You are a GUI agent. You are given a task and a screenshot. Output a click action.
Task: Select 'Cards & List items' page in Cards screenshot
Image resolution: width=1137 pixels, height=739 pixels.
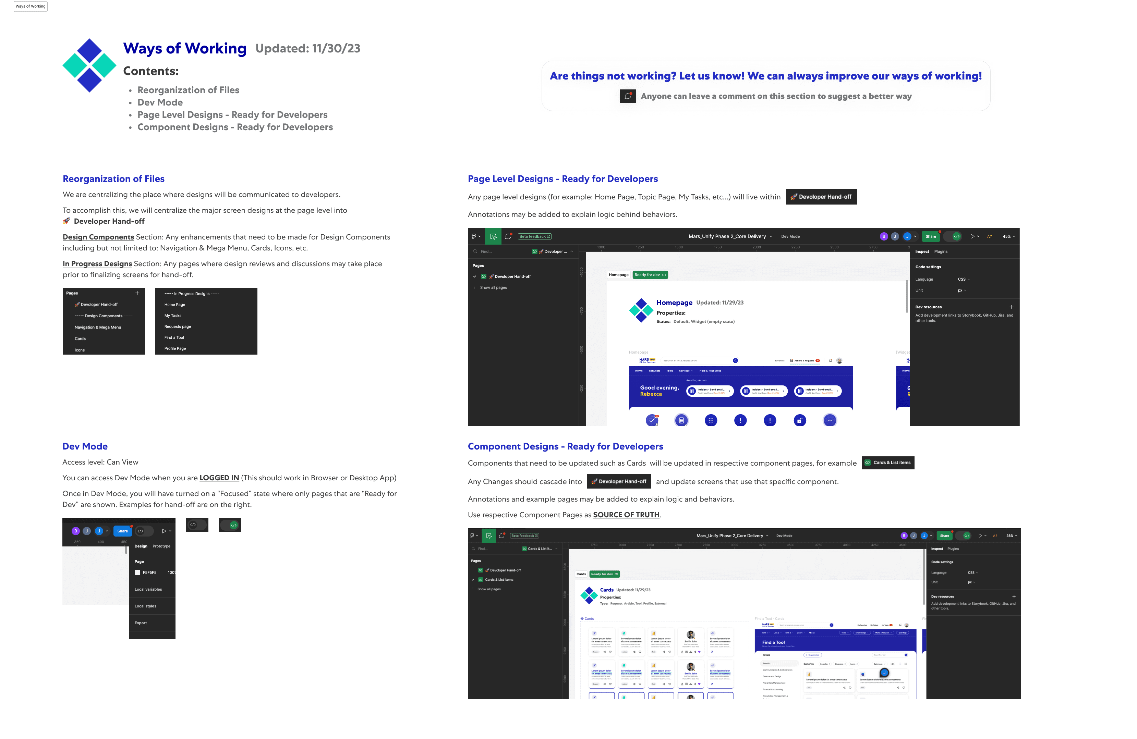pos(499,580)
